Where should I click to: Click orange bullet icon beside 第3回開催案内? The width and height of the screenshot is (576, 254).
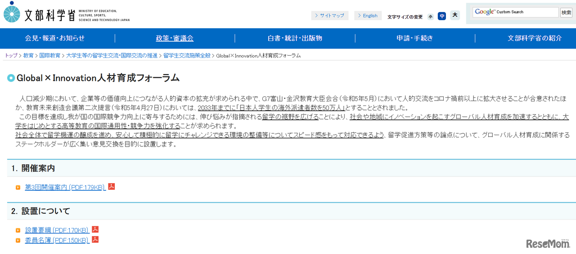[18, 188]
